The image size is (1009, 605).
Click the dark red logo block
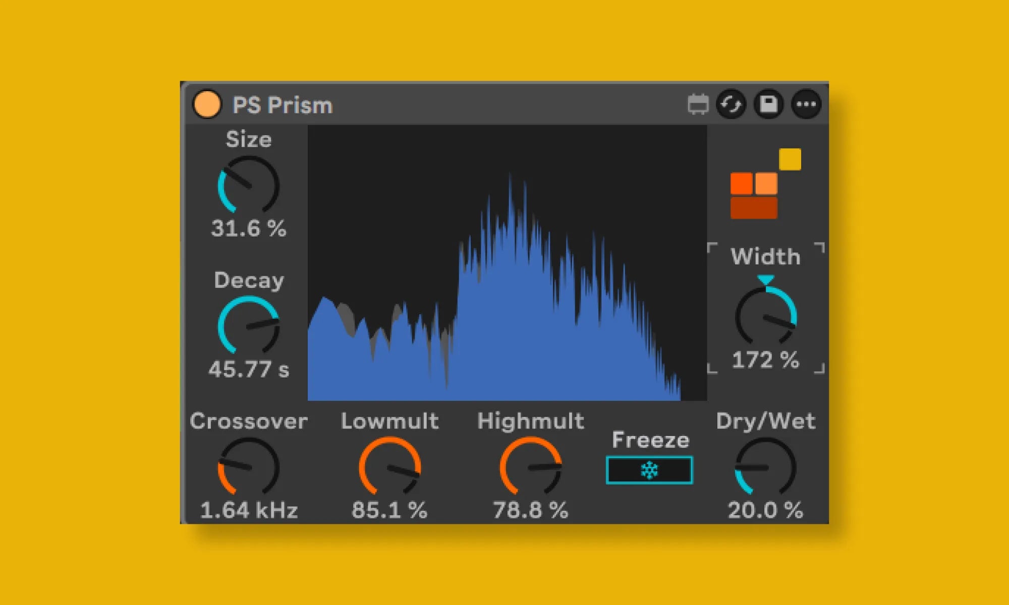tap(754, 208)
